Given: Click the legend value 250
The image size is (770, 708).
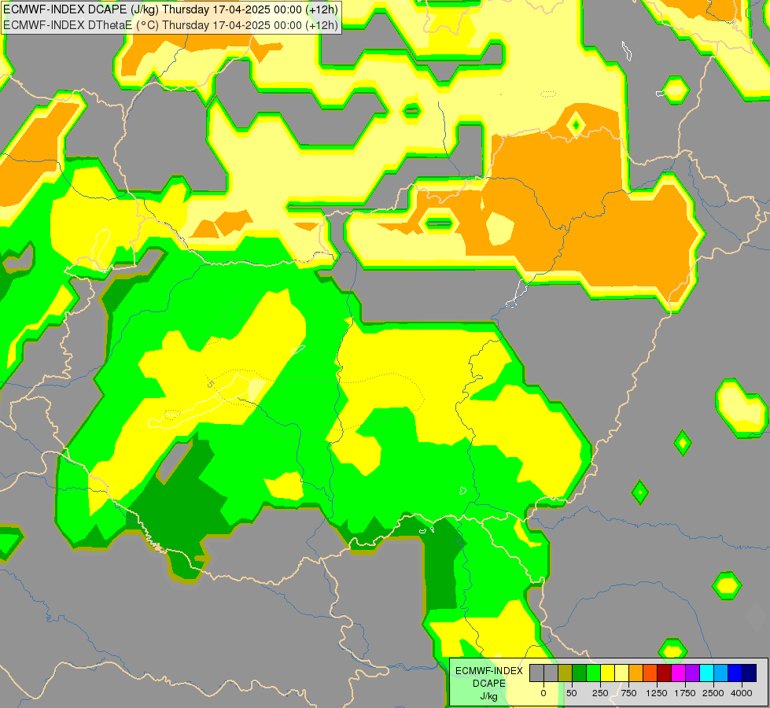Looking at the screenshot, I should coord(600,693).
